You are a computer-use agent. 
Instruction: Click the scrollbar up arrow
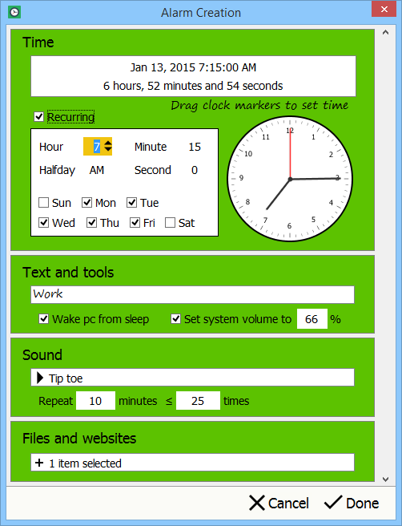click(386, 32)
